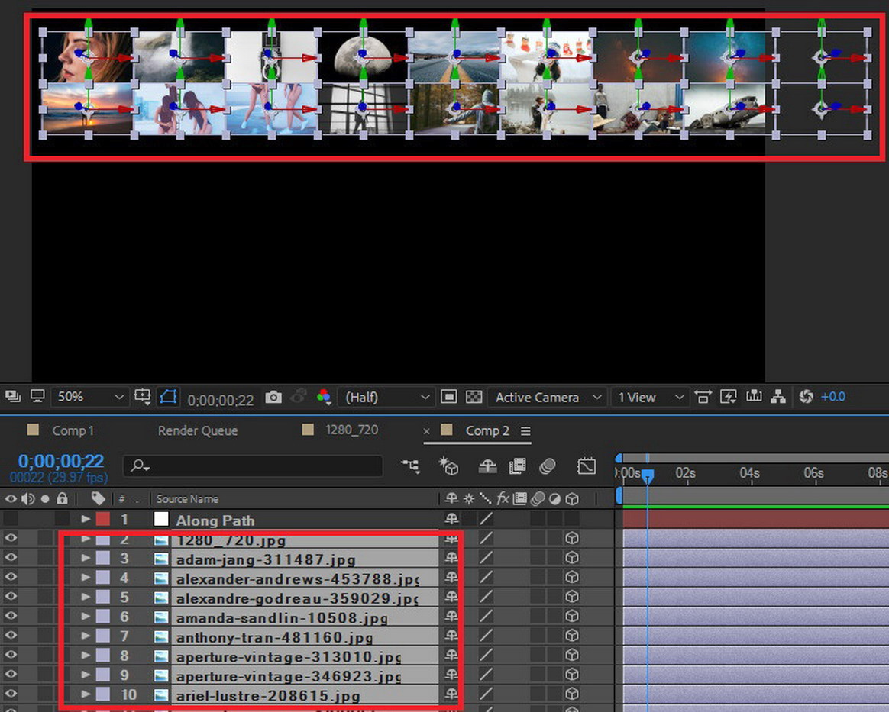Open the magnification ratio dropdown showing 50%

(89, 397)
